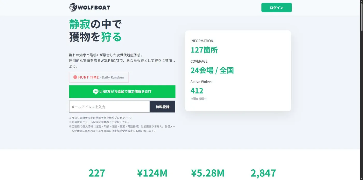Click the 無料登録 register button
363x180 pixels.
pyautogui.click(x=163, y=107)
